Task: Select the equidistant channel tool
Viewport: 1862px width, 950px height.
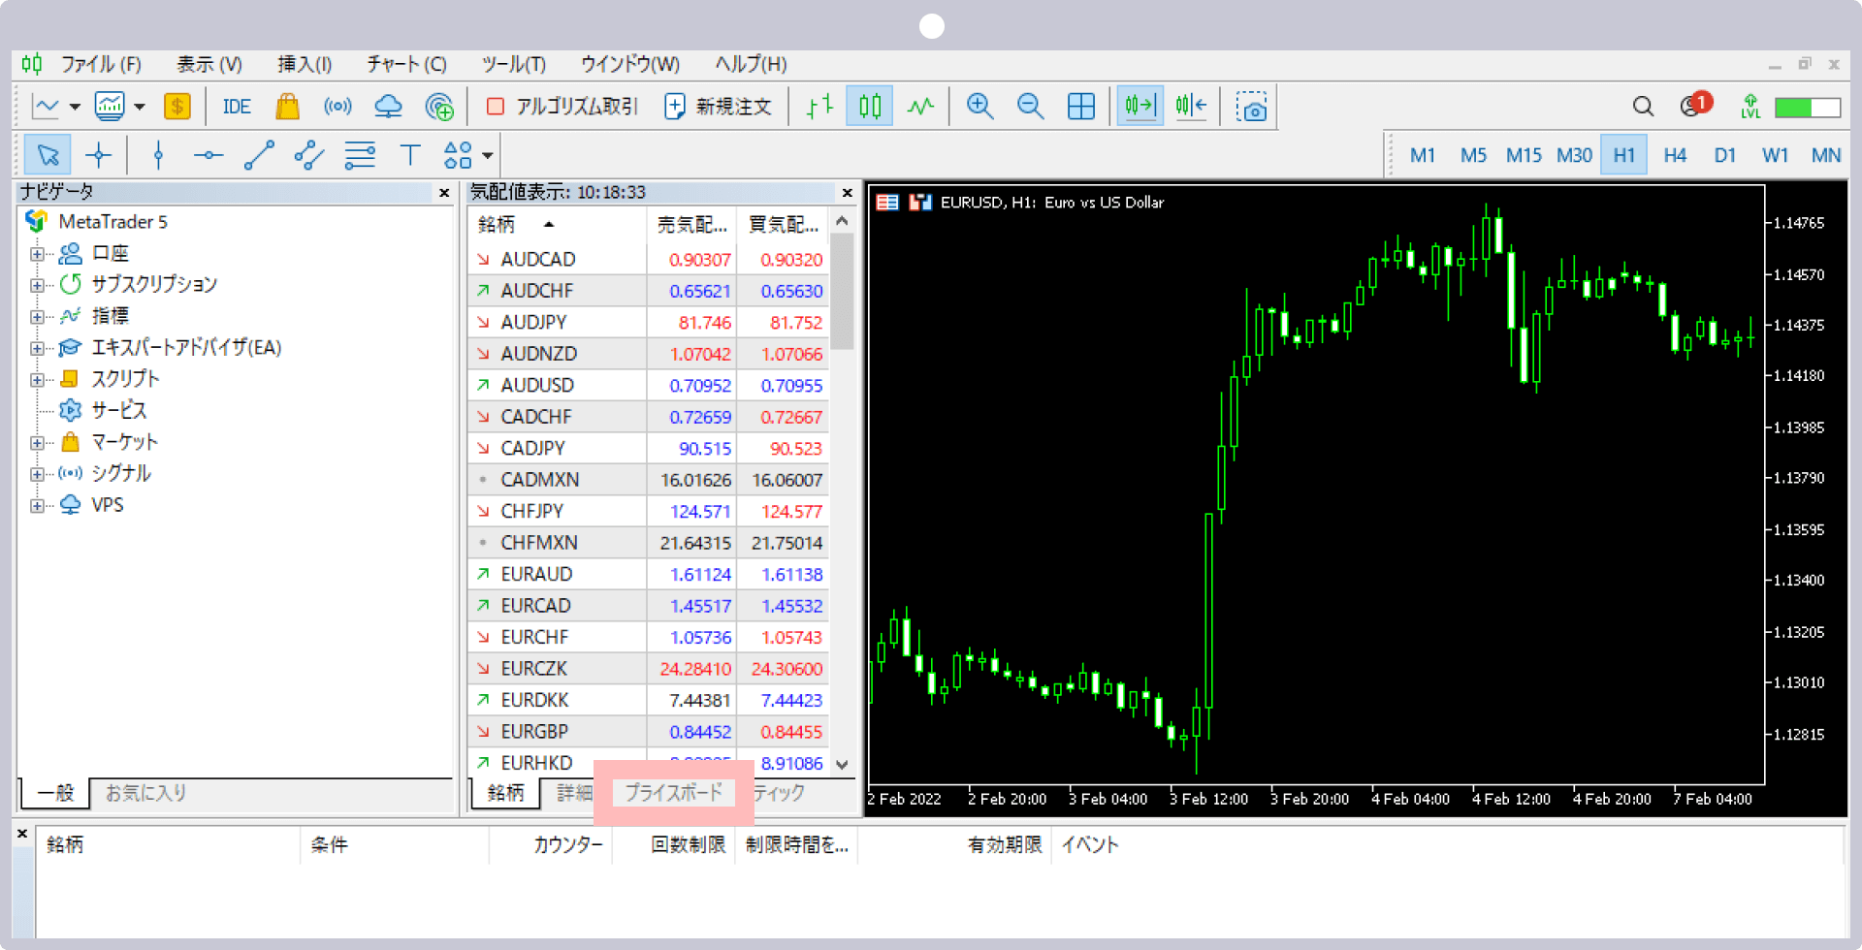Action: pyautogui.click(x=309, y=155)
